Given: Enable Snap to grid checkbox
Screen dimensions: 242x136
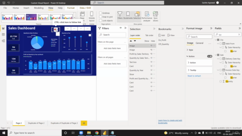Looking at the screenshot, I should click(x=101, y=17).
